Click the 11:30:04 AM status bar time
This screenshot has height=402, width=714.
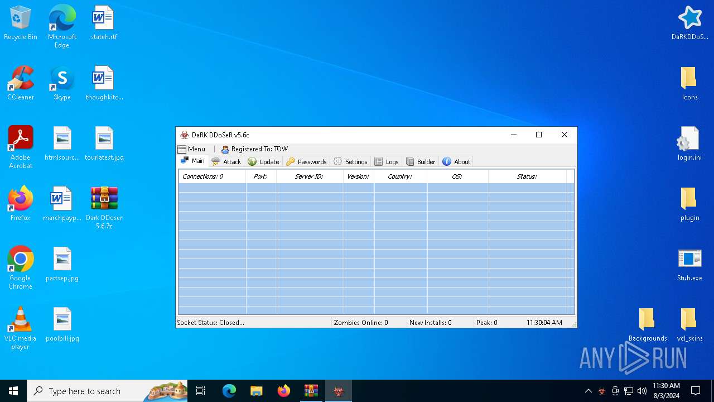[544, 322]
